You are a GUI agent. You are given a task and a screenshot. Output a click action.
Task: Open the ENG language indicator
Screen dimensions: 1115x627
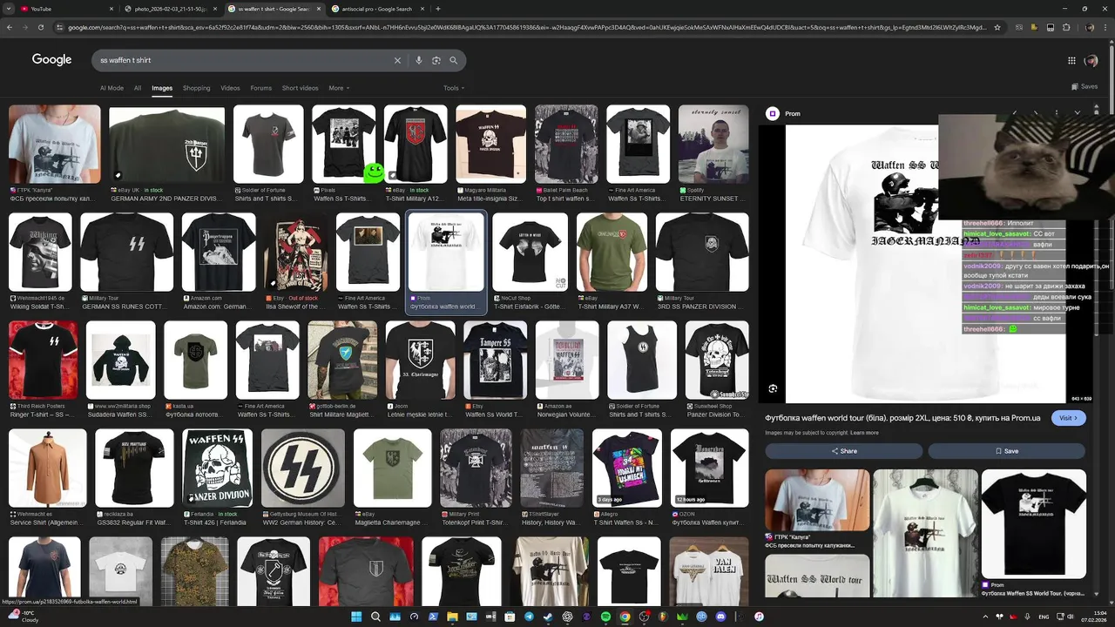click(x=1044, y=617)
